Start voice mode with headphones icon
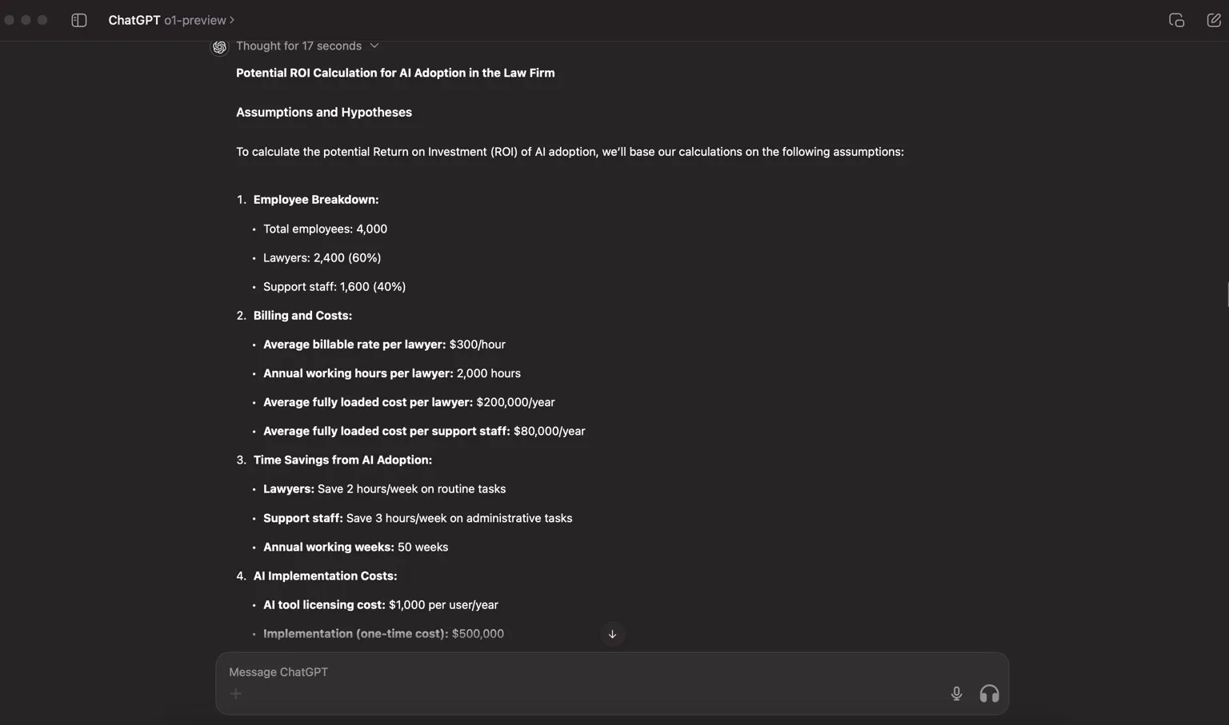 989,693
